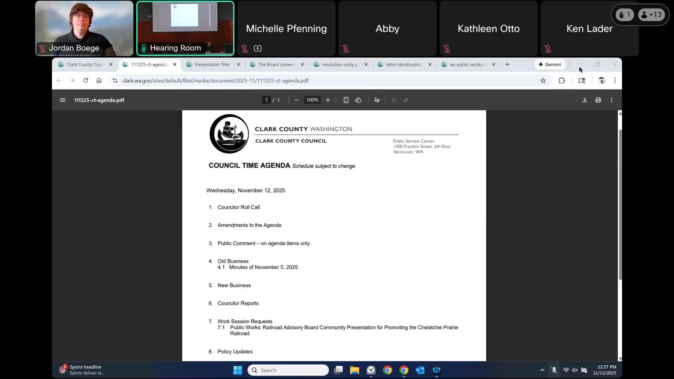Screen dimensions: 674x379
Task: Bookmark this page with the star
Action: coord(543,80)
